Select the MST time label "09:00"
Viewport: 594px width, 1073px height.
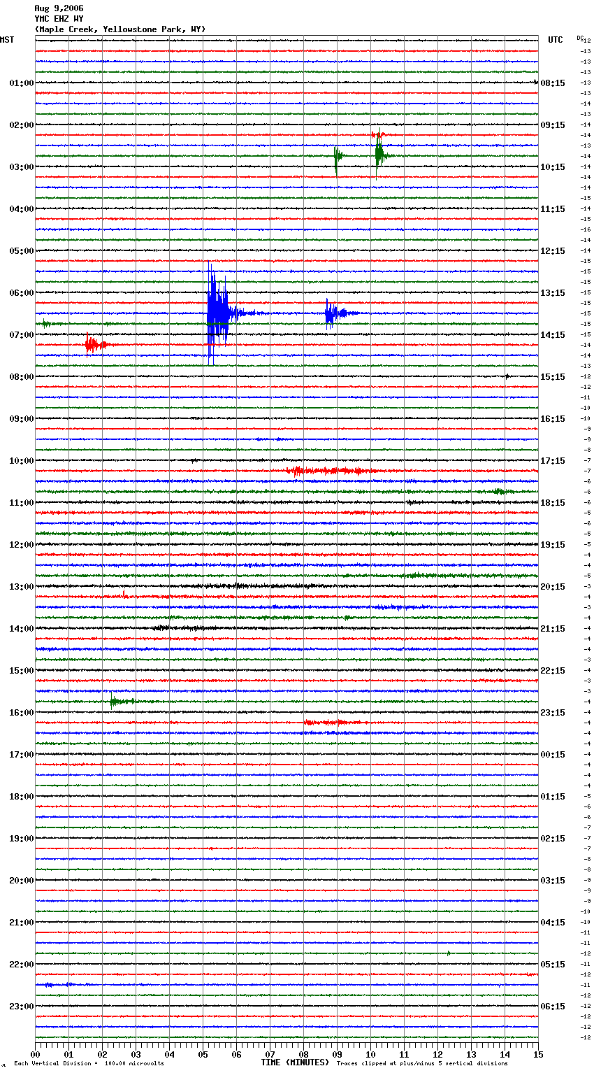(x=22, y=419)
